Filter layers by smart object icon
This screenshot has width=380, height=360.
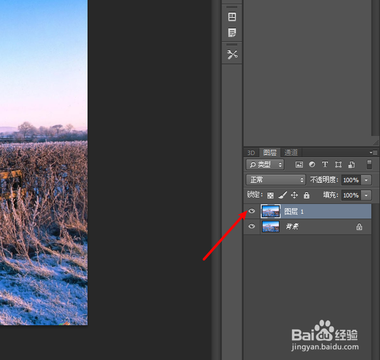tap(351, 165)
